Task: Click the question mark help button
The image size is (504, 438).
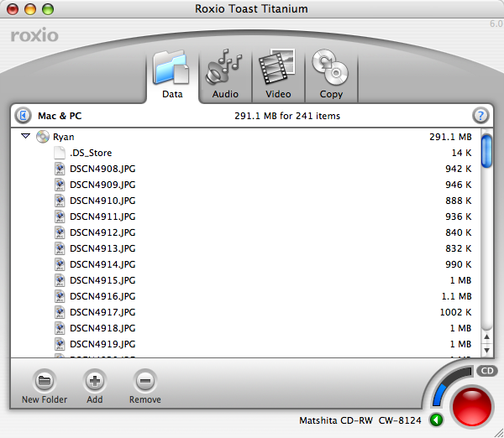Action: [x=480, y=116]
